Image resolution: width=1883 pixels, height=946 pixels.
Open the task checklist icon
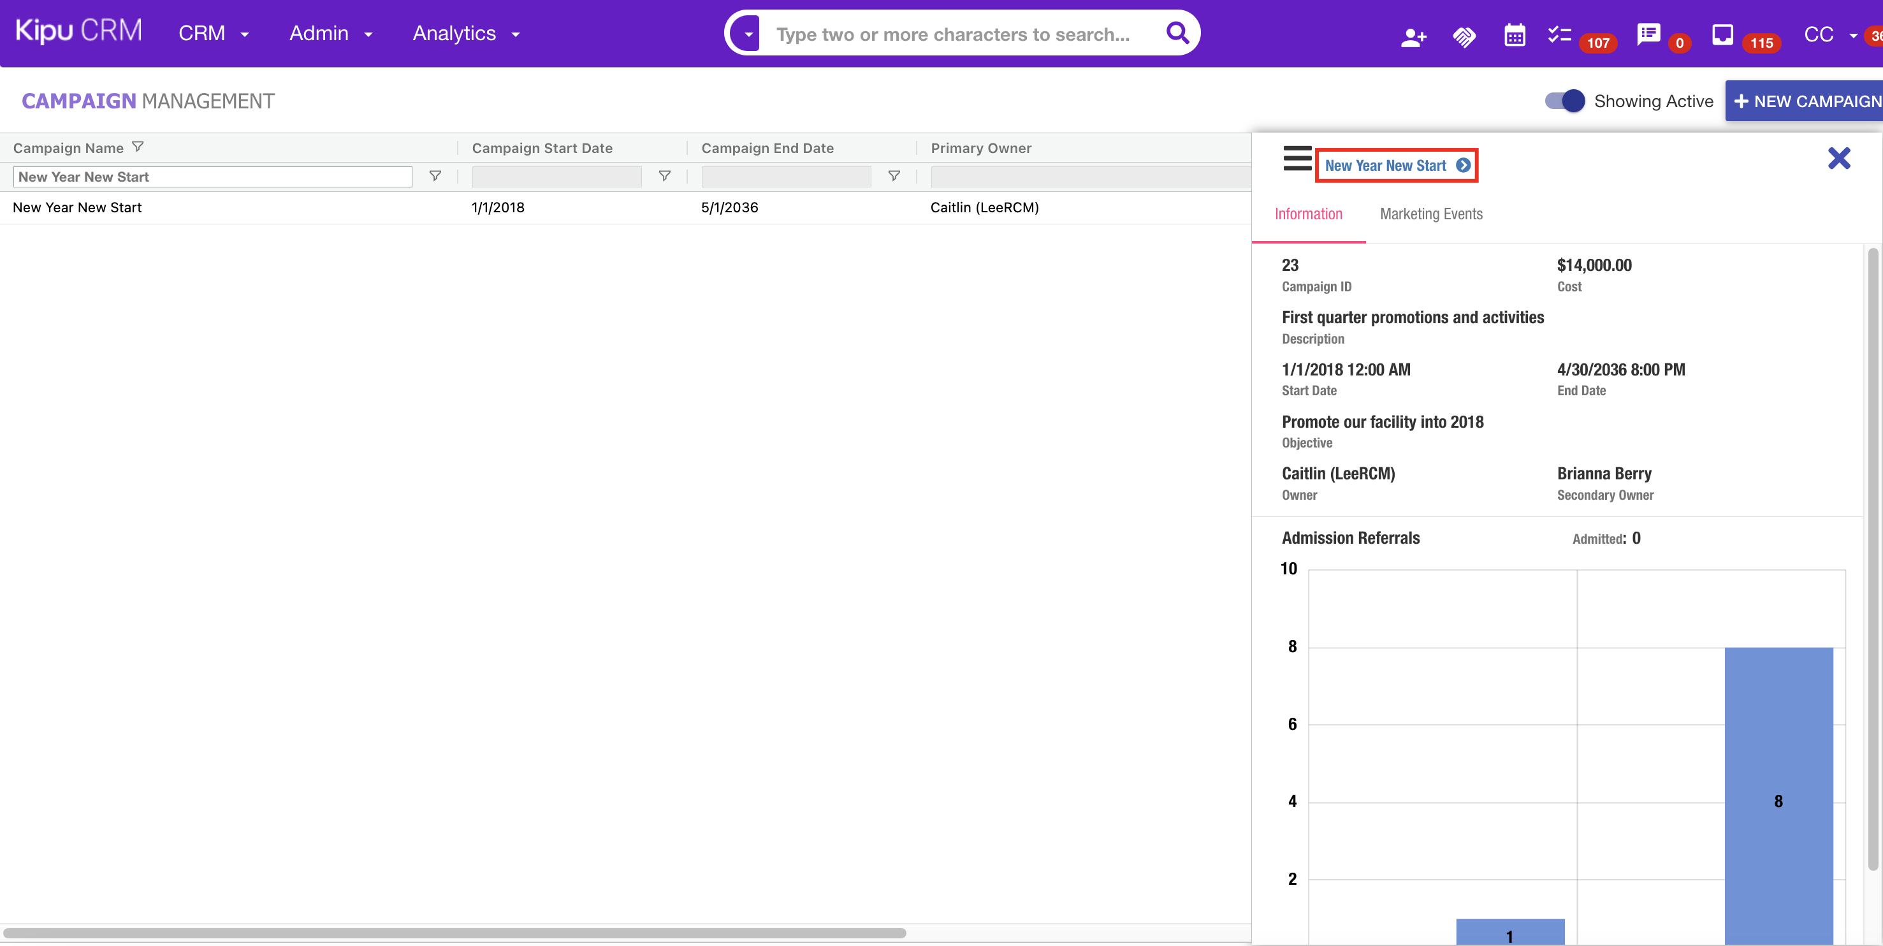(1559, 34)
